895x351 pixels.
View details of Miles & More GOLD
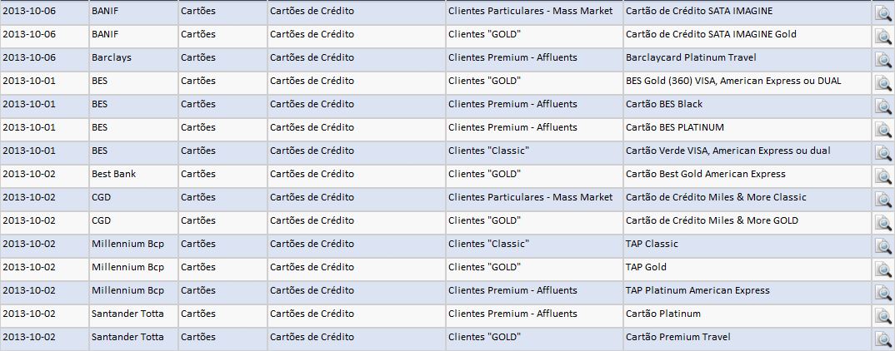(882, 223)
